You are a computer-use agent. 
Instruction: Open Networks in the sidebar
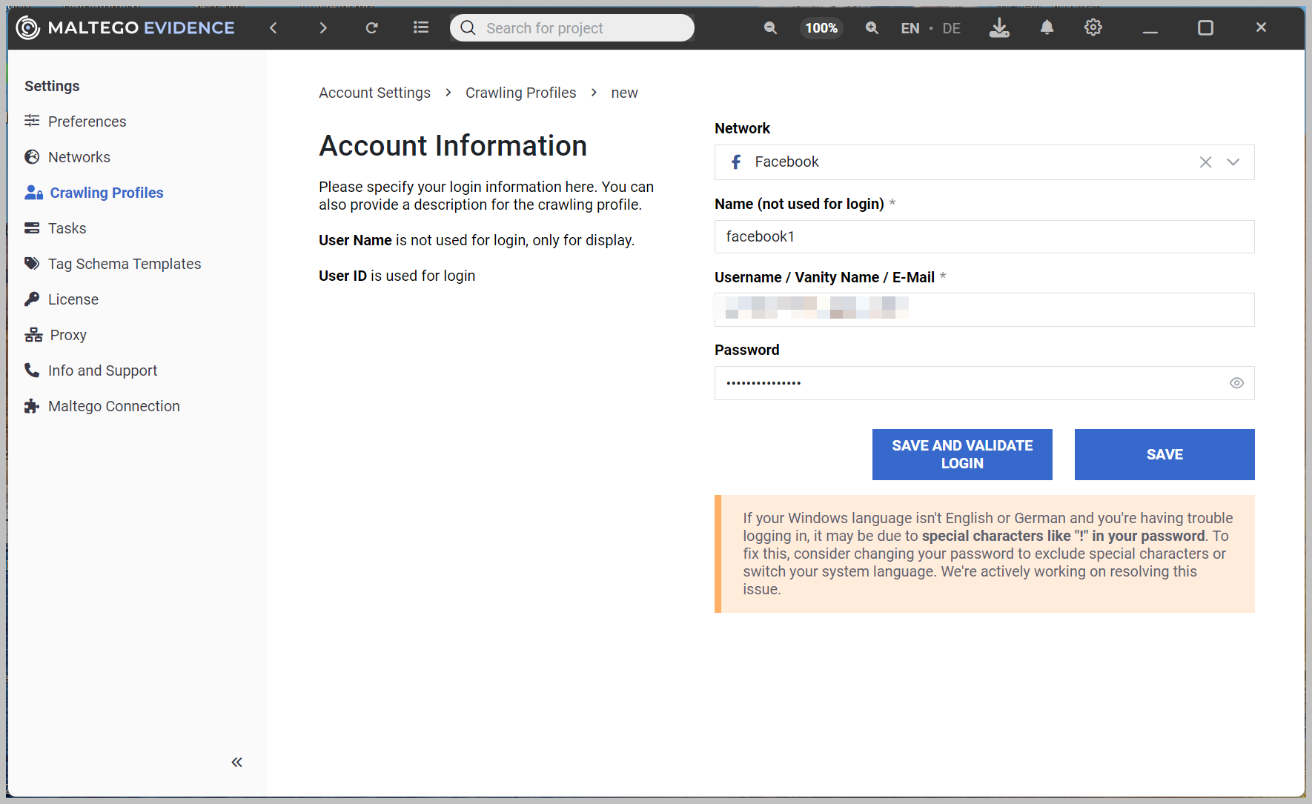pyautogui.click(x=79, y=157)
